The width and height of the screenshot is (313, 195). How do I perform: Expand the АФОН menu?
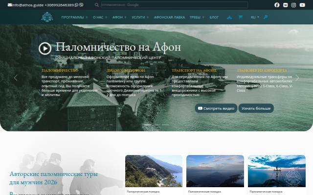tap(119, 18)
